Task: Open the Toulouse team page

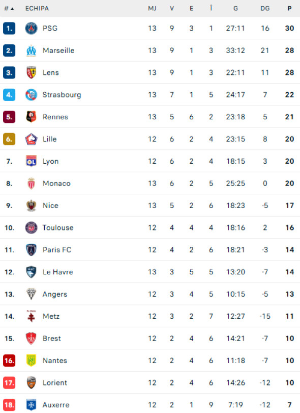Action: [x=58, y=227]
